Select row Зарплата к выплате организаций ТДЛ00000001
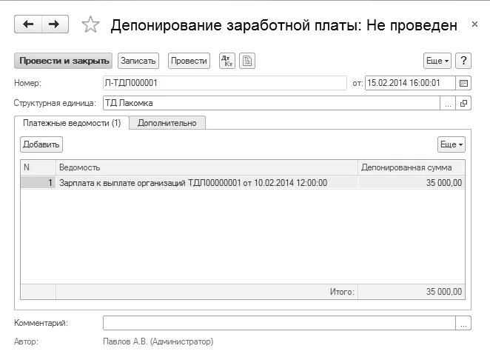 pos(243,182)
